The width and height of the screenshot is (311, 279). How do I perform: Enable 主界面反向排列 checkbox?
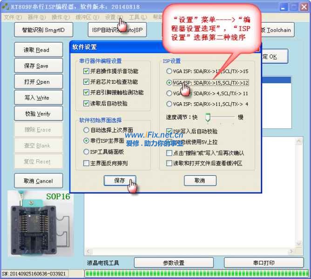(x=86, y=163)
